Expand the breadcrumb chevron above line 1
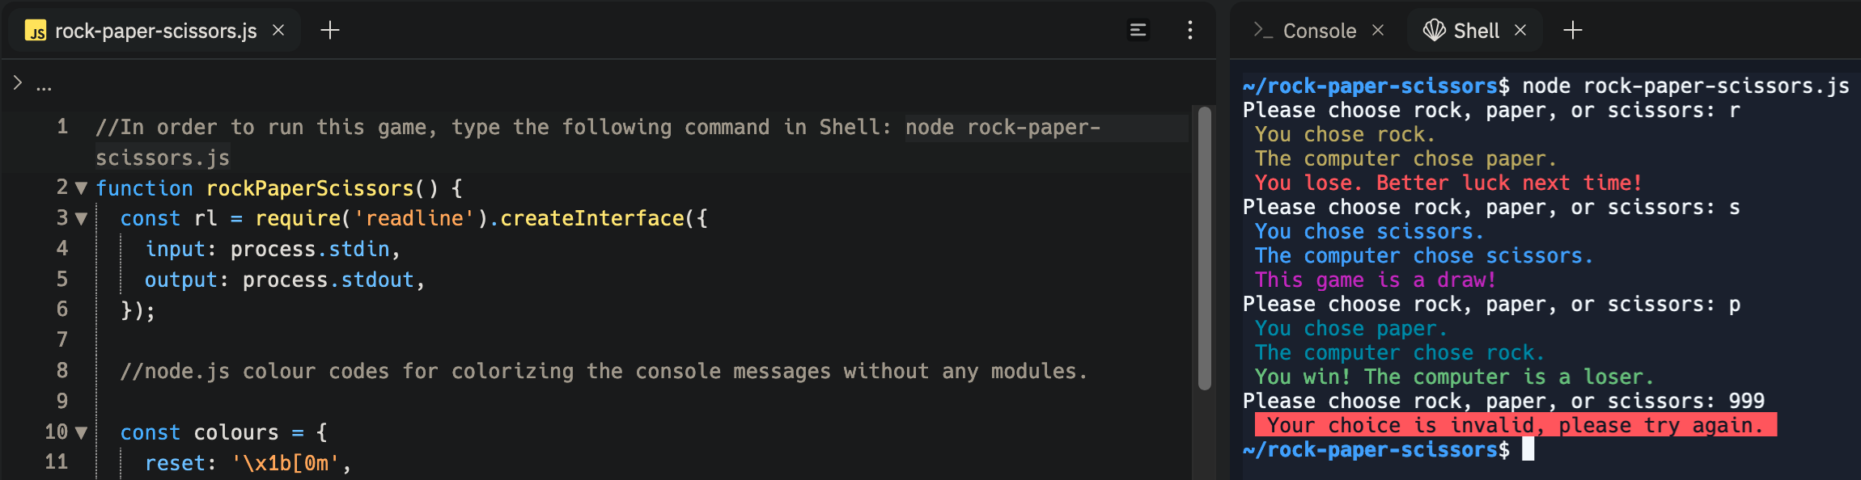The width and height of the screenshot is (1861, 480). [x=16, y=81]
